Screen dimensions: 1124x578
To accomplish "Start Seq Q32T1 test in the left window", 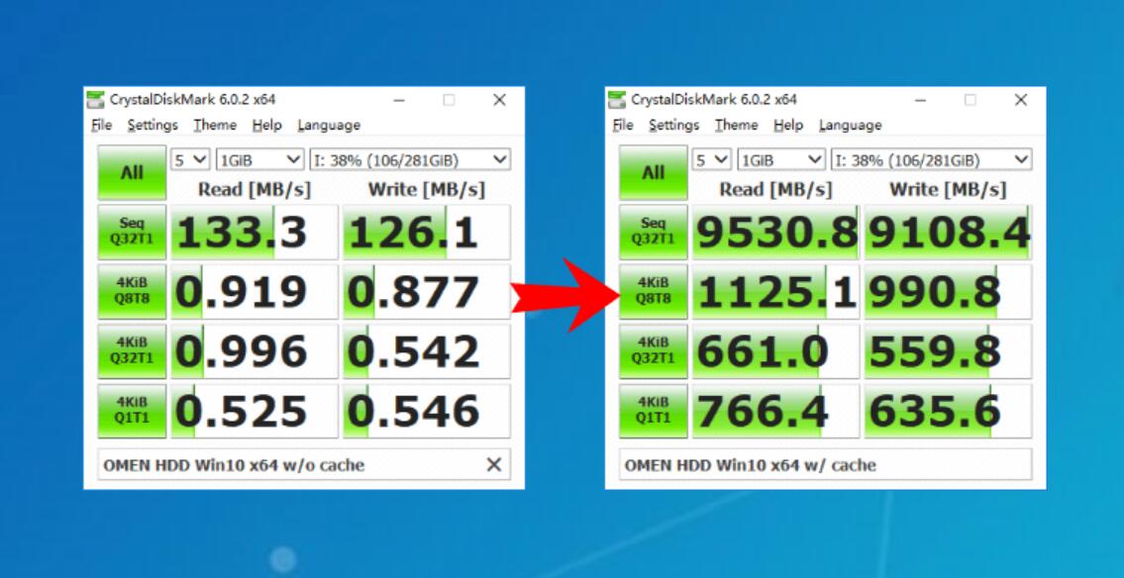I will click(x=132, y=232).
